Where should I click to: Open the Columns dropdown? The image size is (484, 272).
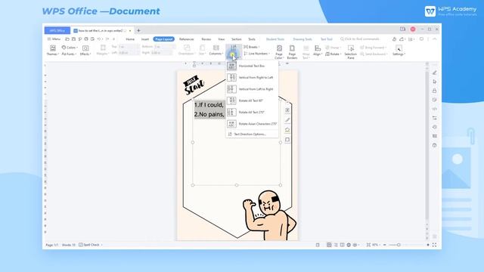pyautogui.click(x=216, y=50)
